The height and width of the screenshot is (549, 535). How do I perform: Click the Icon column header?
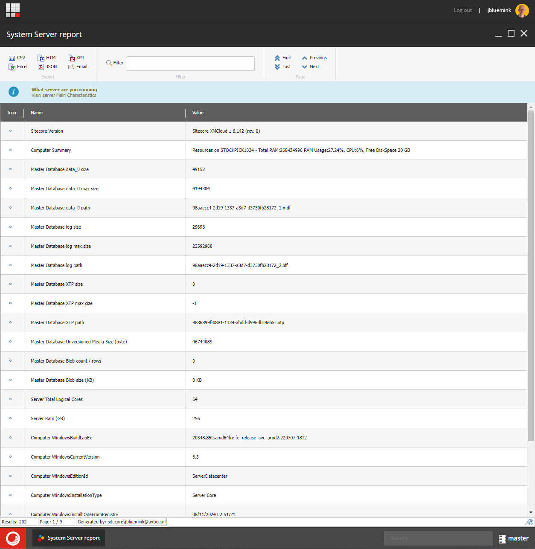[x=12, y=113]
